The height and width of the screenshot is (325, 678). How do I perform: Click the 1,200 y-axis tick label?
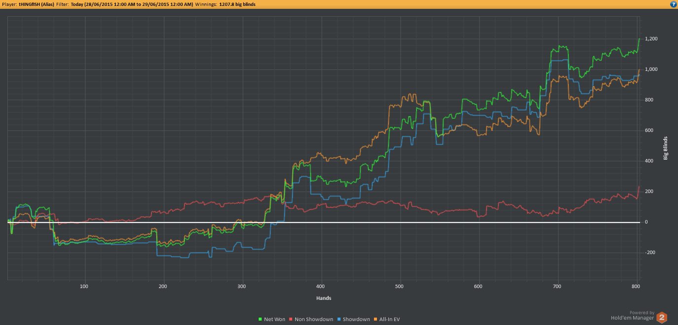click(652, 39)
